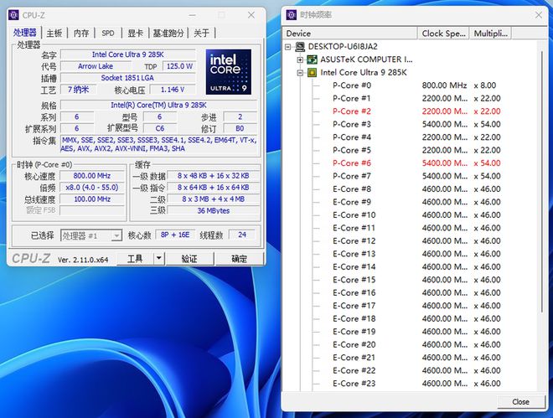
Task: Click the 8P + 16E core count field
Action: 175,235
